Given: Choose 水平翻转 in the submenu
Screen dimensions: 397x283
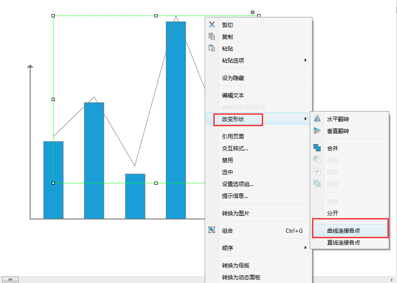Looking at the screenshot, I should point(349,119).
